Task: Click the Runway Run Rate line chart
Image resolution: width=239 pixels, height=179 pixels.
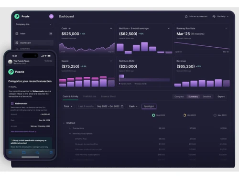Action: (x=202, y=46)
